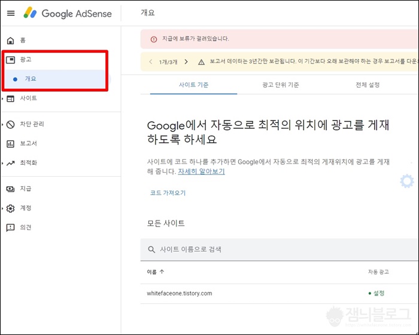This screenshot has width=419, height=335.
Task: Switch to 광고 단위 기준 tab
Action: (x=280, y=85)
